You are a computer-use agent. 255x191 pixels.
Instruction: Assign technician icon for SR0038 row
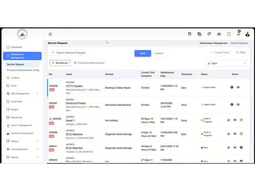coord(228,120)
